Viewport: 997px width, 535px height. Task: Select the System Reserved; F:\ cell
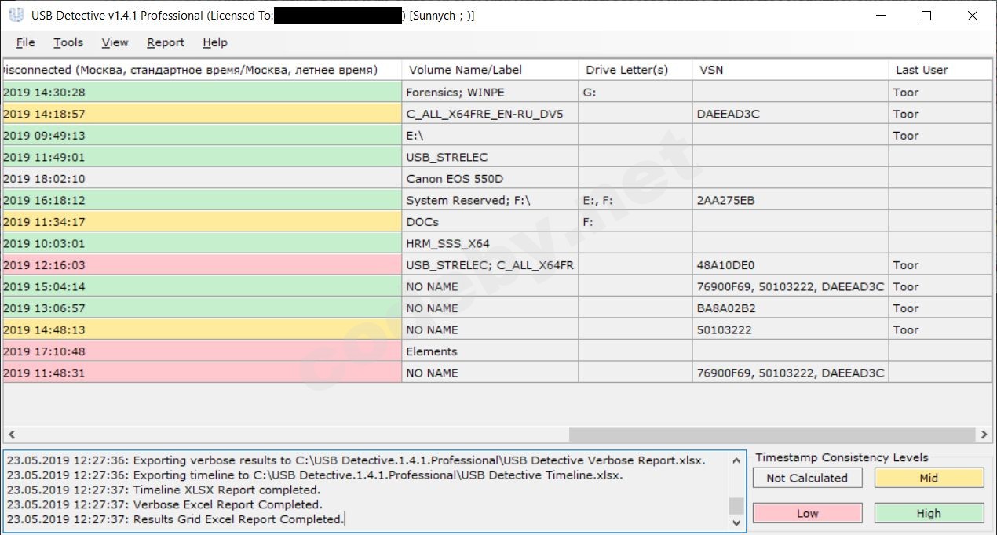[x=490, y=200]
